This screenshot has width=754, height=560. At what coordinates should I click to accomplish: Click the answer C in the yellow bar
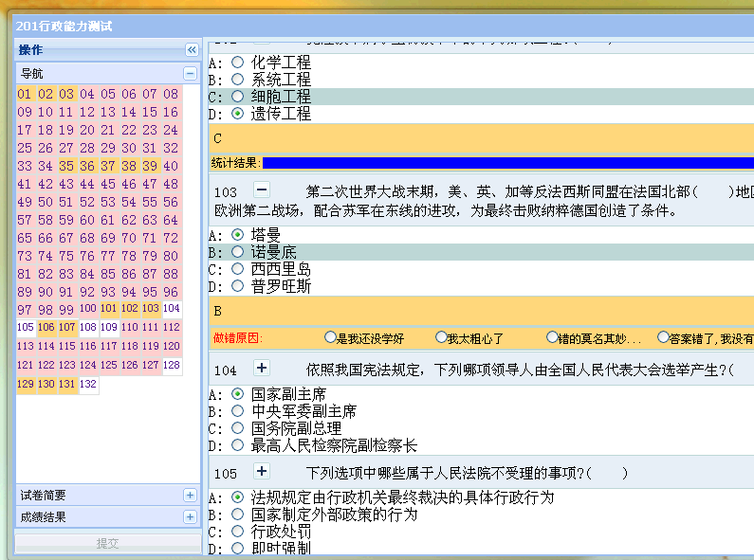218,138
